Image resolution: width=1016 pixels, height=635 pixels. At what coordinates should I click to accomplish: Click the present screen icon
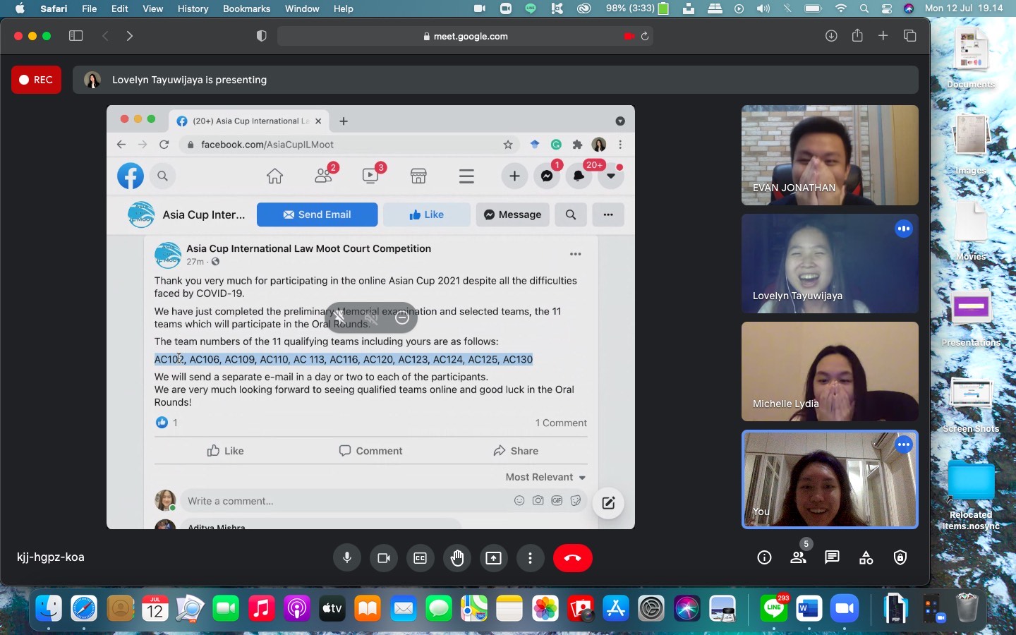[494, 558]
